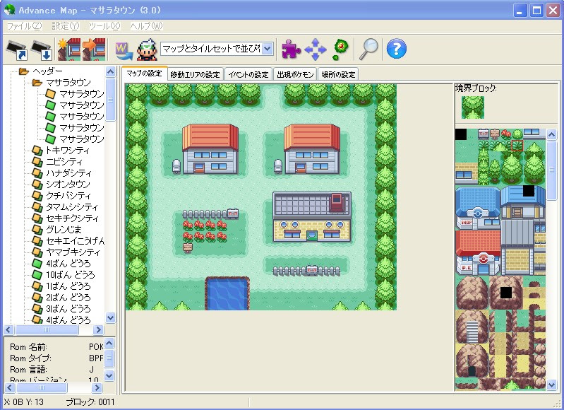Click the W script editor icon

(x=124, y=51)
